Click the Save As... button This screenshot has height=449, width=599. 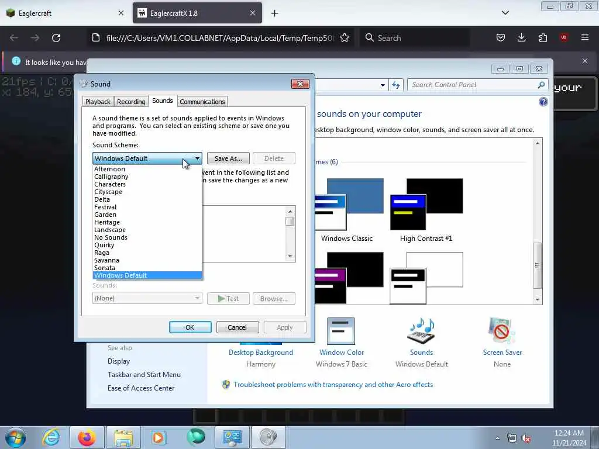point(228,158)
